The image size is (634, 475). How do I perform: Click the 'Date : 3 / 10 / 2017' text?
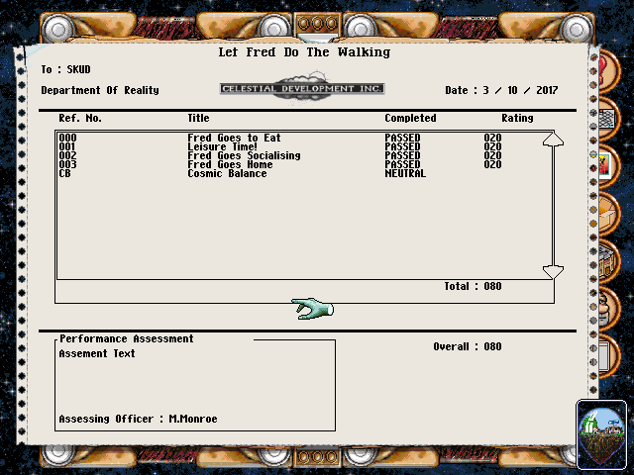pos(501,90)
